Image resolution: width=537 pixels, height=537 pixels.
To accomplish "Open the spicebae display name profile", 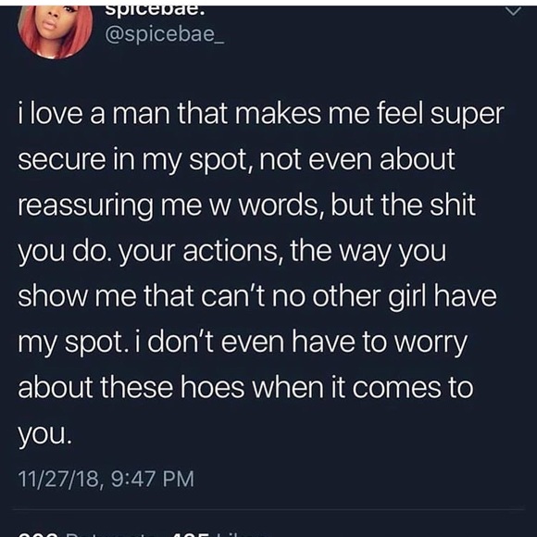I will tap(155, 11).
